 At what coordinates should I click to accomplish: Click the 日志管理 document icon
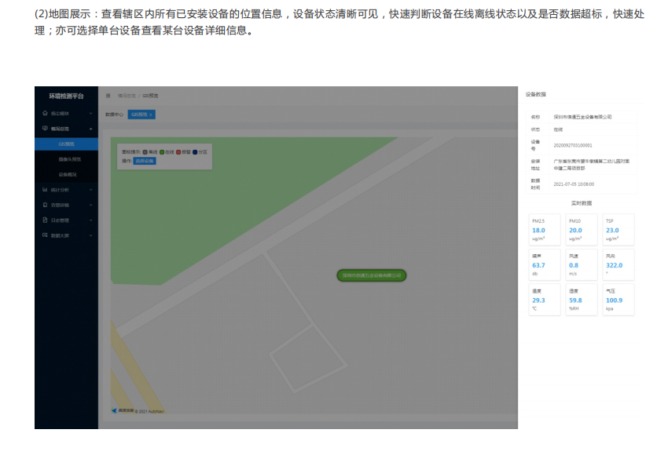point(45,220)
